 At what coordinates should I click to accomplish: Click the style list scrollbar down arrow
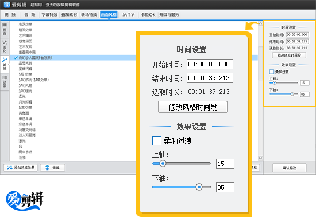260,159
